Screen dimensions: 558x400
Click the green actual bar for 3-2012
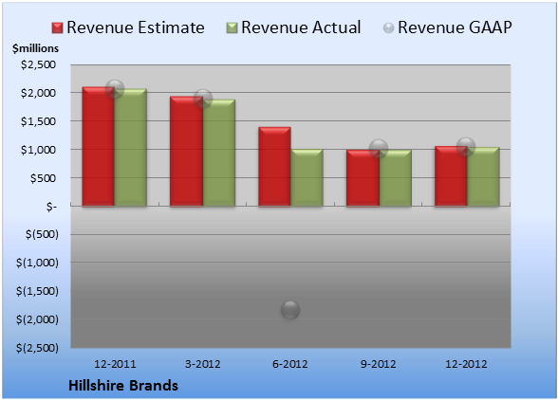point(219,153)
